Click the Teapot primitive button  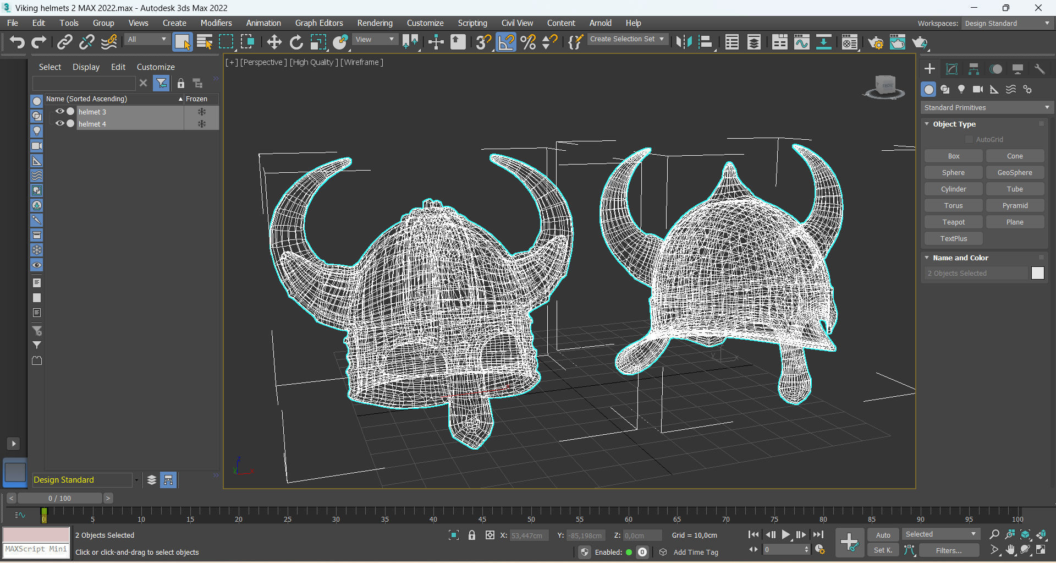click(x=954, y=222)
